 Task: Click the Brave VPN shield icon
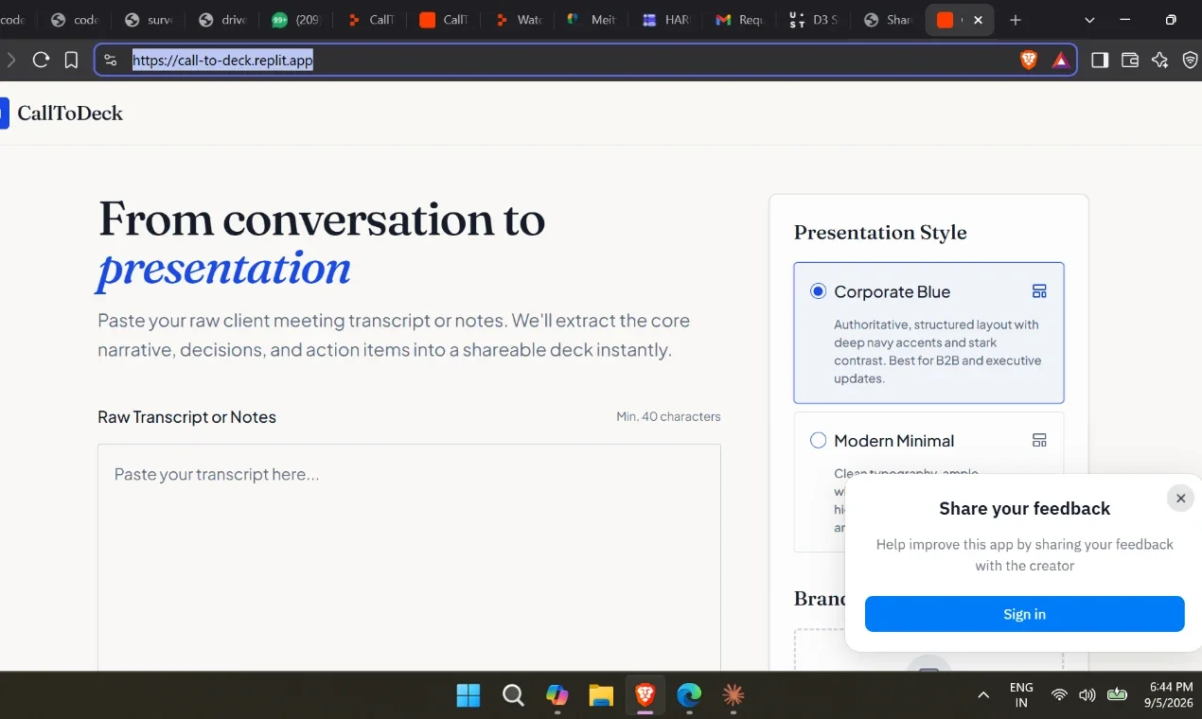1191,61
